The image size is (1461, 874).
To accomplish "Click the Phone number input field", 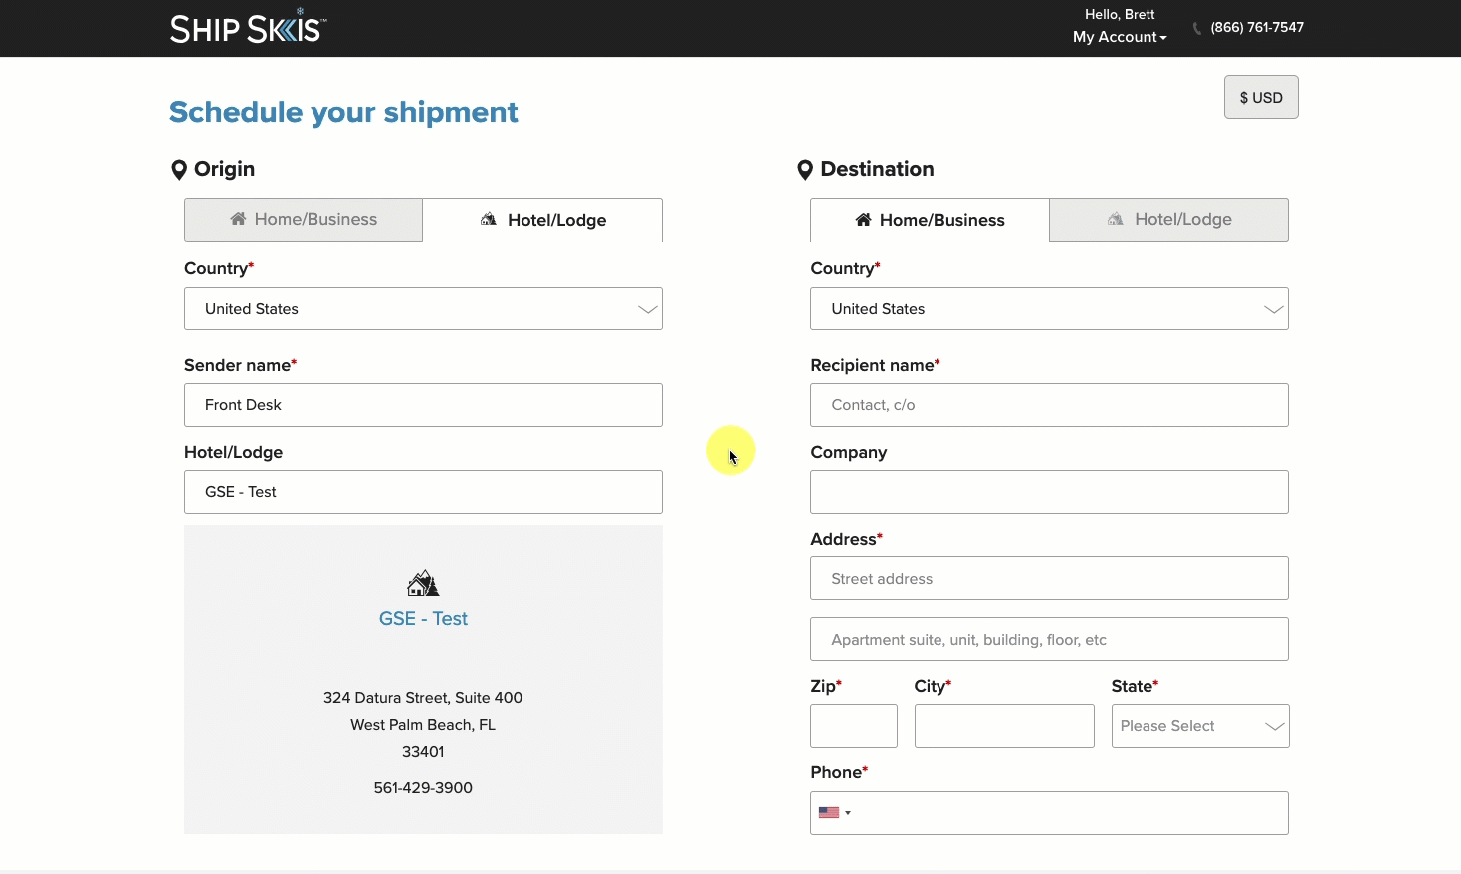I will 1049,813.
